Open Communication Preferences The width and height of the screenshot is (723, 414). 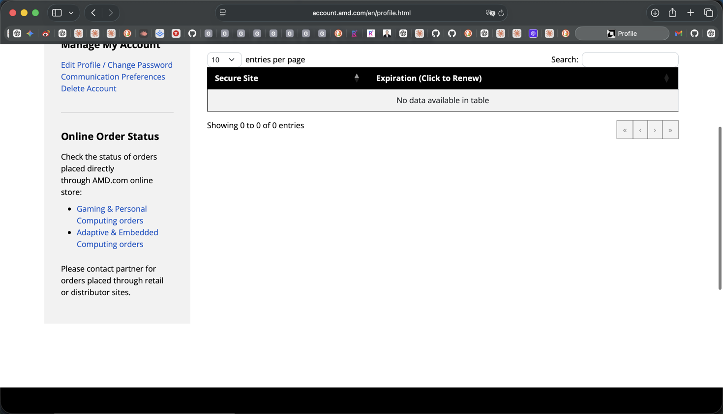[113, 77]
